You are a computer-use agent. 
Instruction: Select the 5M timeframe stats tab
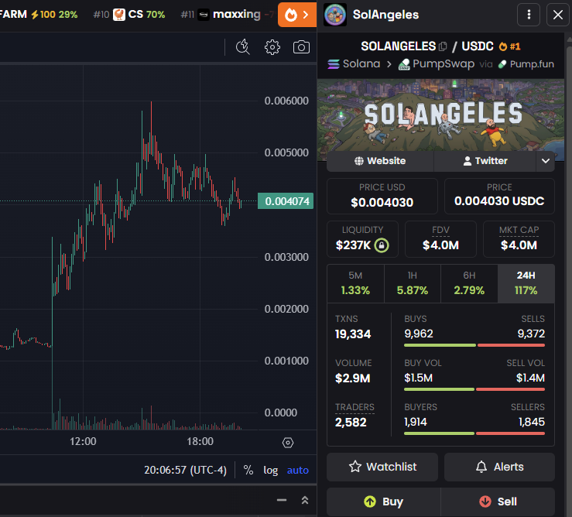355,283
